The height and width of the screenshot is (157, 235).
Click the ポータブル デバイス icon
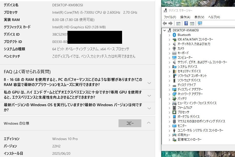click(174, 117)
